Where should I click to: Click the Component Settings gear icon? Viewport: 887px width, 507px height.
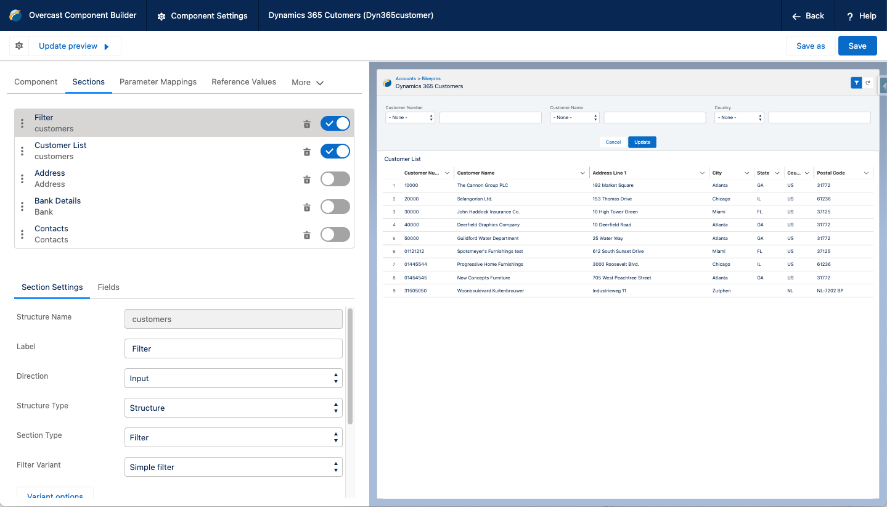click(x=161, y=16)
